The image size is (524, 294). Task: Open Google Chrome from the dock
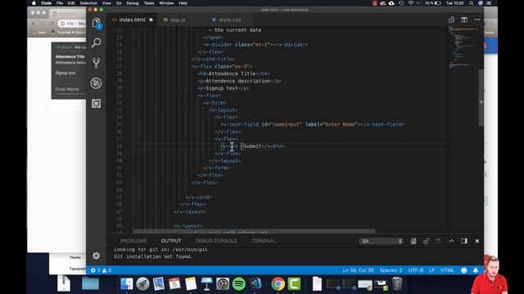[x=278, y=284]
